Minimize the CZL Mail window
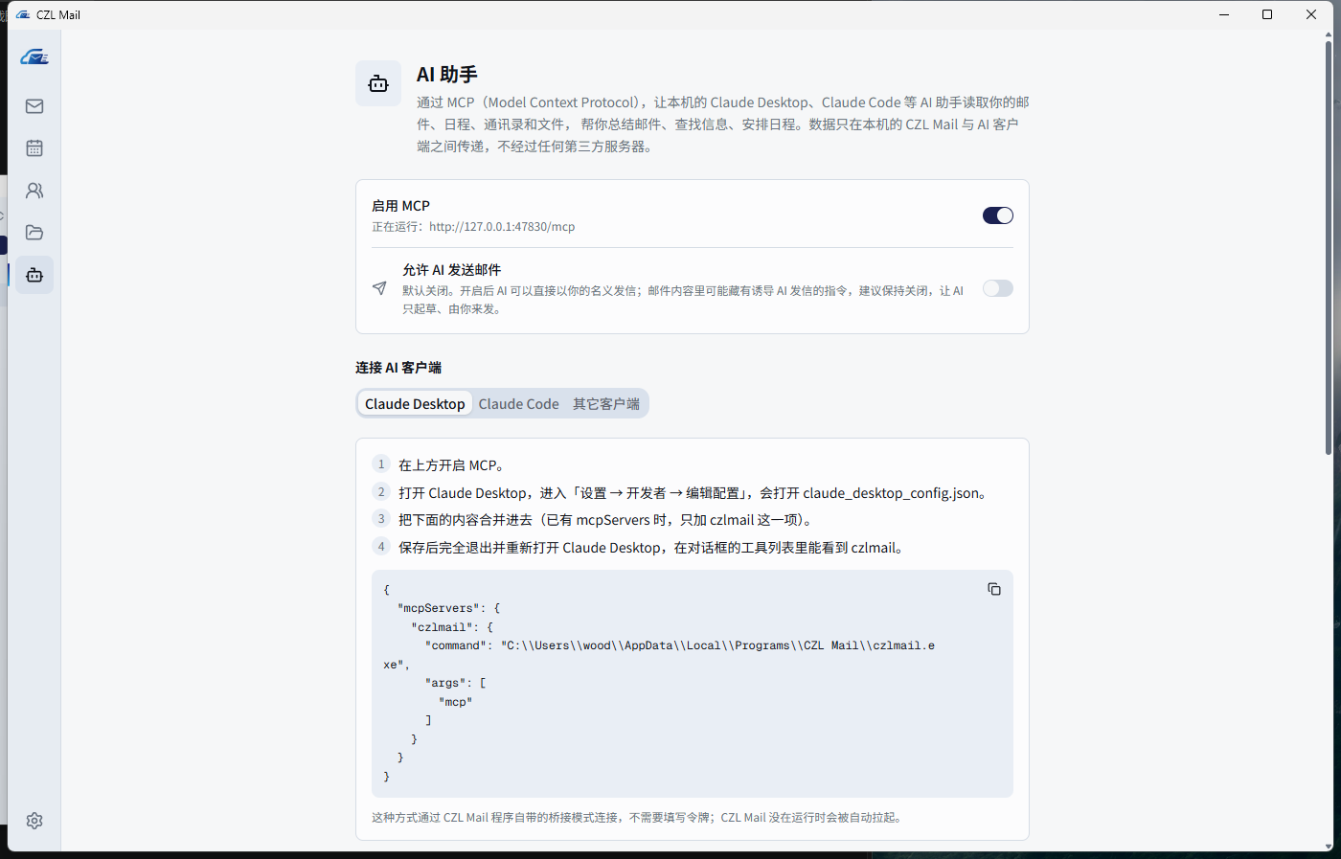 (1224, 14)
